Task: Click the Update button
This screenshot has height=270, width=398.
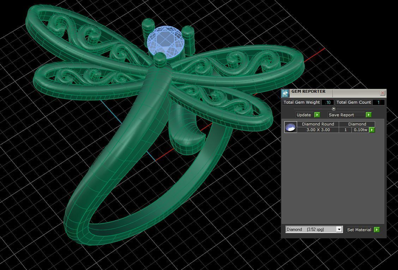Action: click(305, 115)
